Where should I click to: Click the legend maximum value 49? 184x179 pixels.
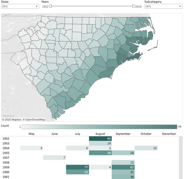pos(179,127)
